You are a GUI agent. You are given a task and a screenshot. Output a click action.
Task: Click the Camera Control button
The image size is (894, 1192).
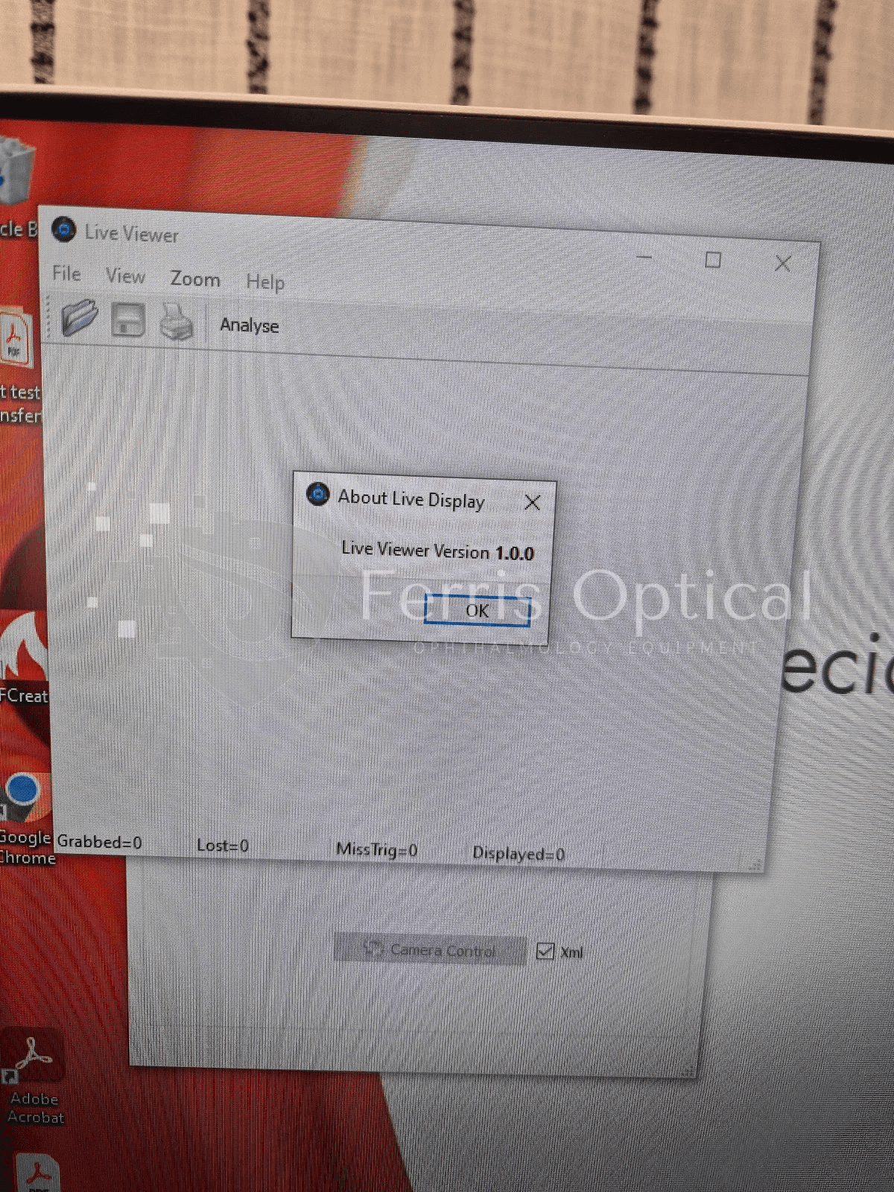(430, 949)
